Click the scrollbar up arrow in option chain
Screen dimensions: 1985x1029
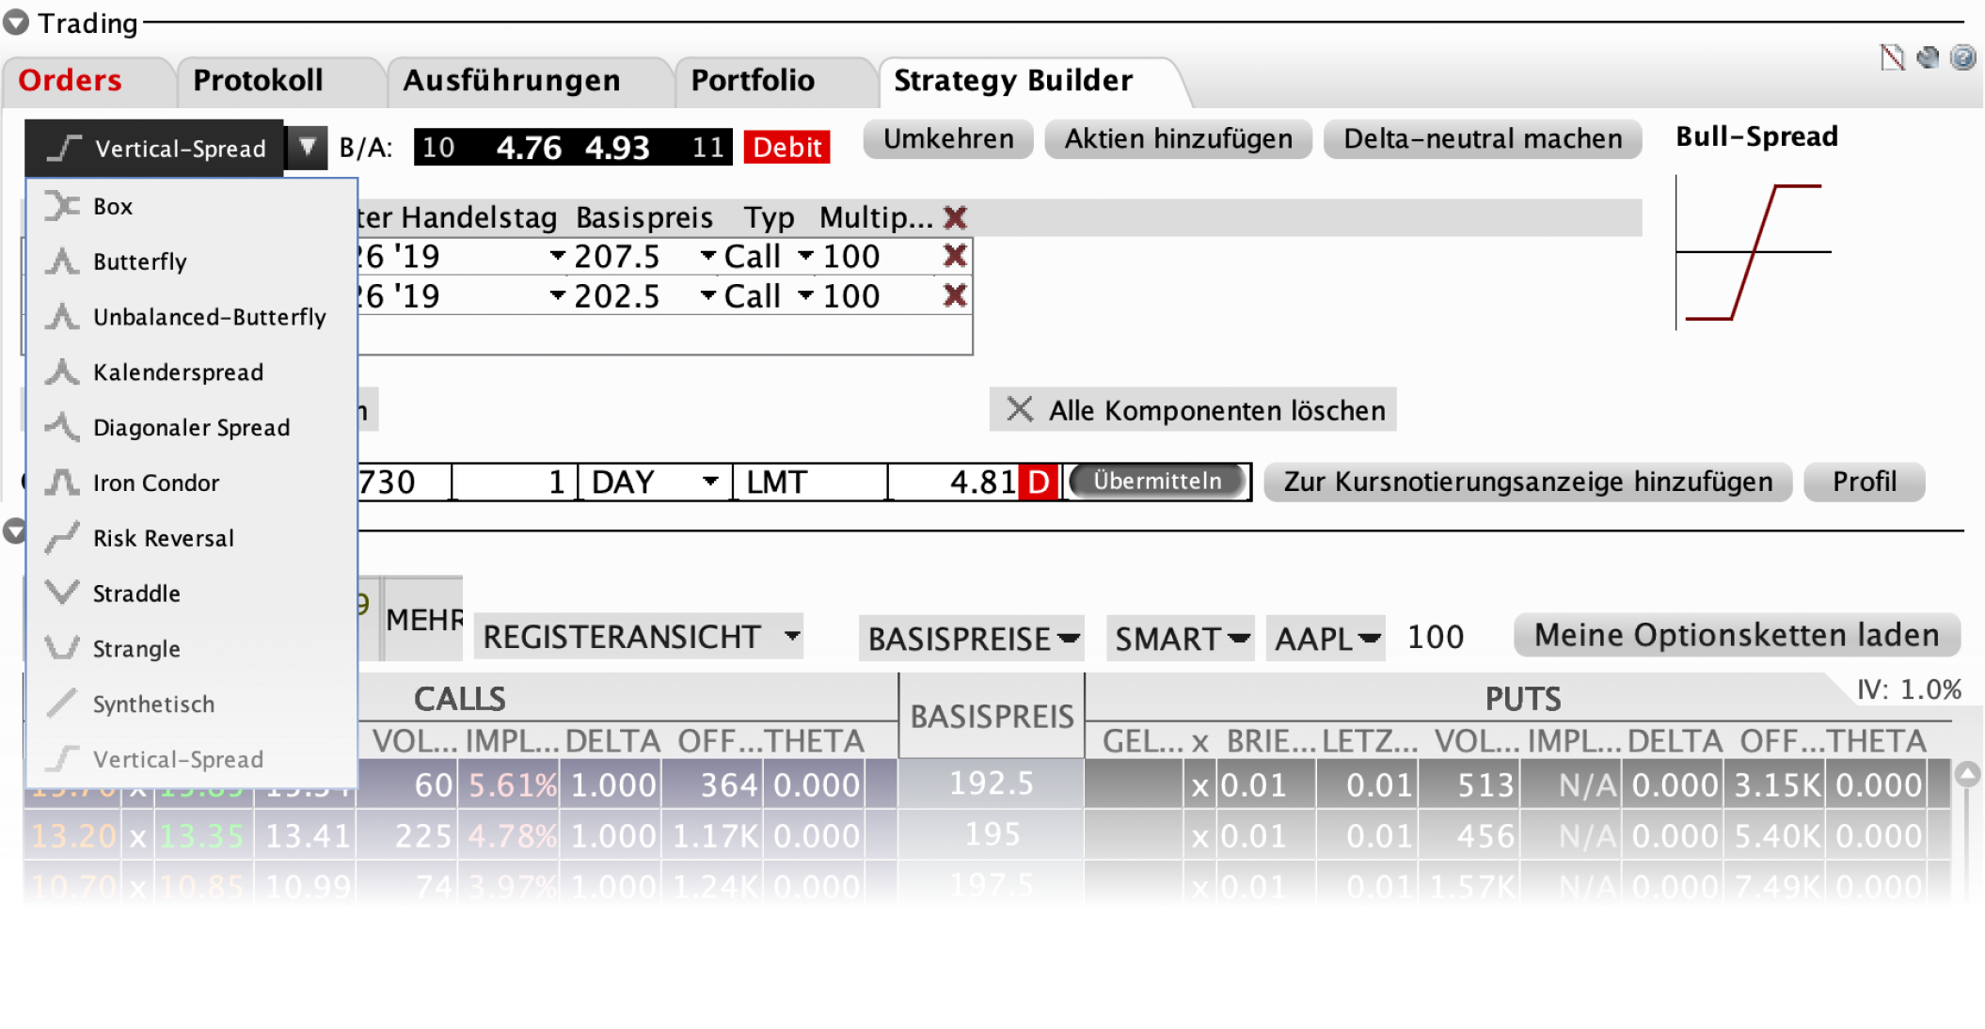(x=1967, y=774)
